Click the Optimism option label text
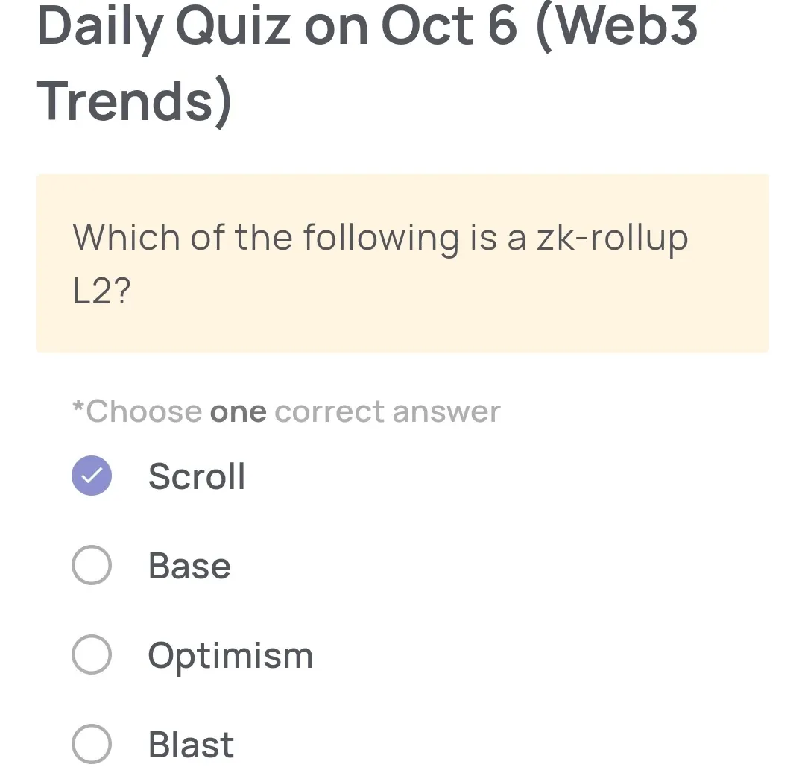805x776 pixels. point(230,655)
